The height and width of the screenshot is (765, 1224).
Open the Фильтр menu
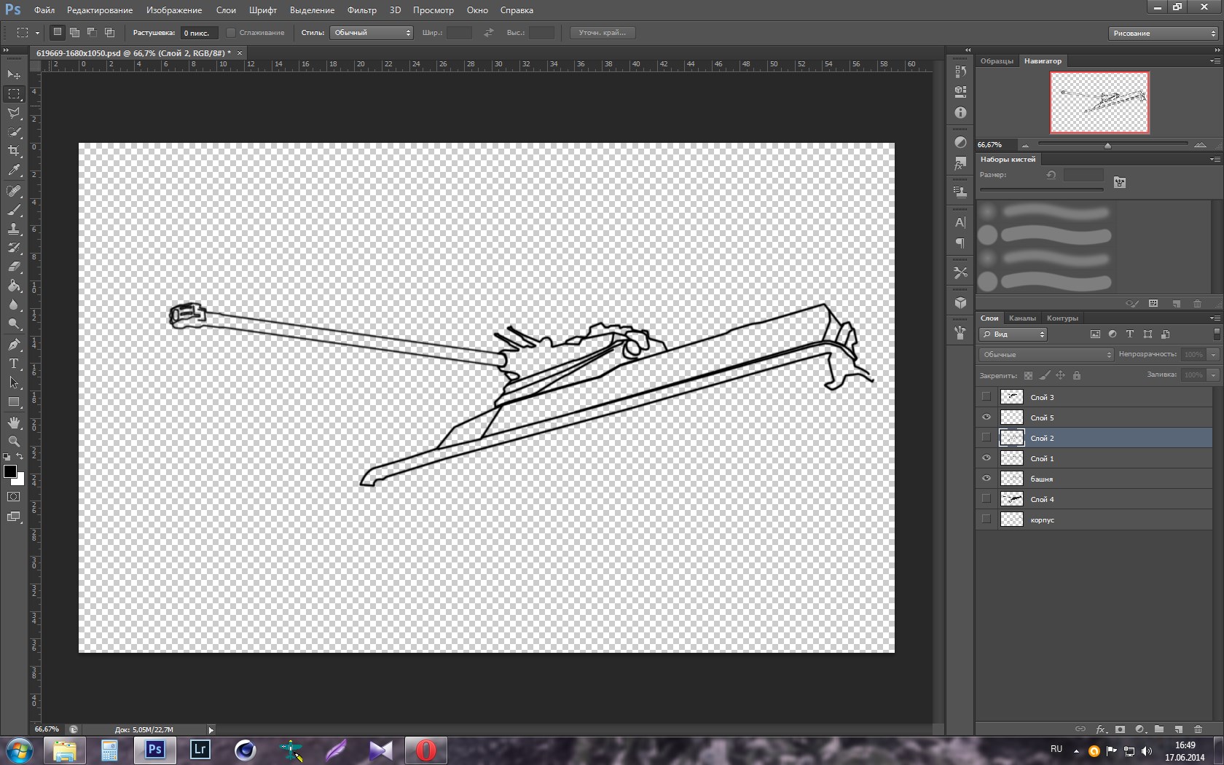(361, 10)
